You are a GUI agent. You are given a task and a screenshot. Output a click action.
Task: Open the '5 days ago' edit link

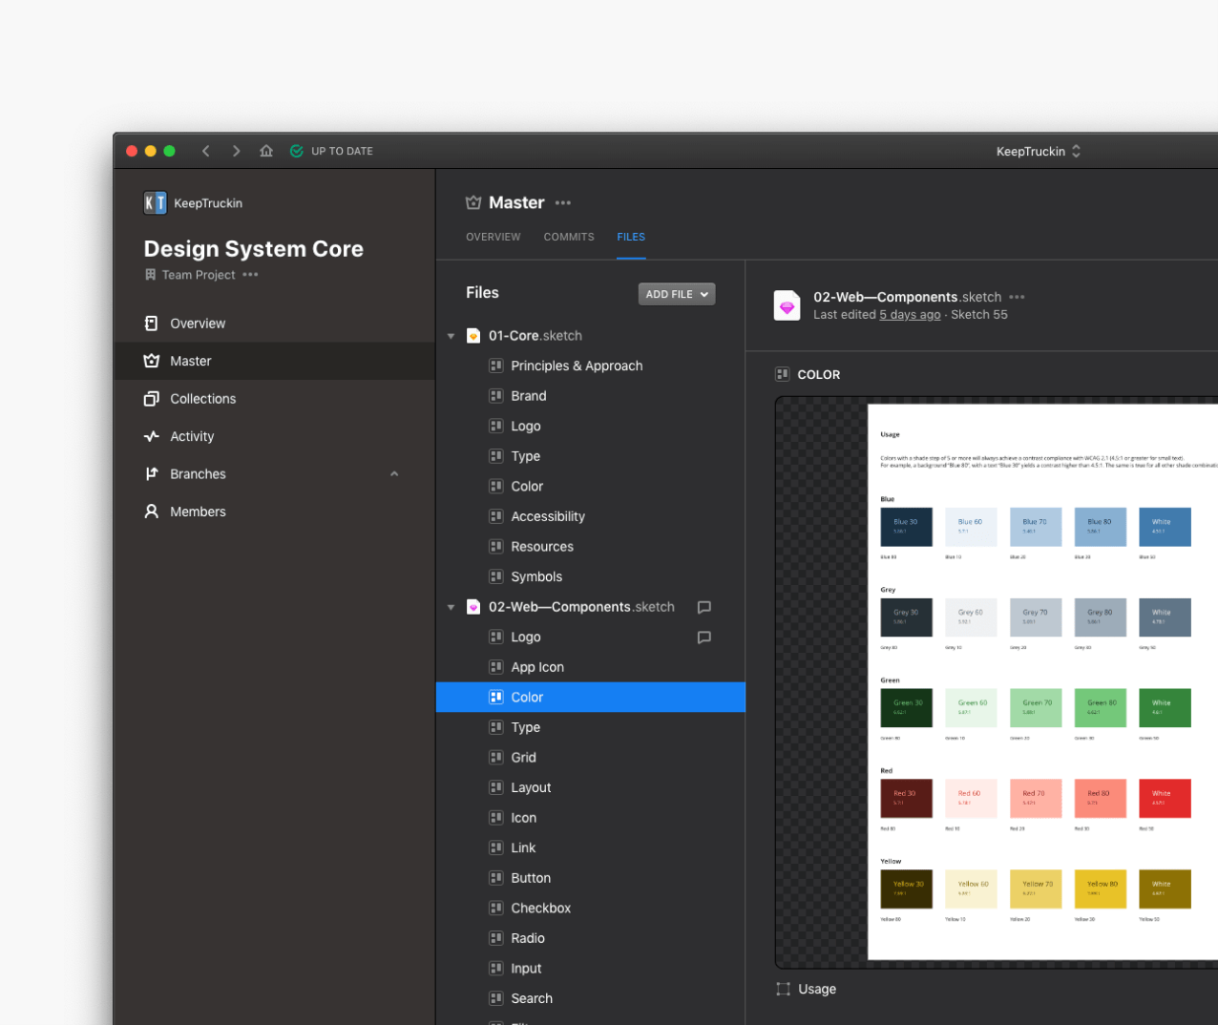[910, 315]
